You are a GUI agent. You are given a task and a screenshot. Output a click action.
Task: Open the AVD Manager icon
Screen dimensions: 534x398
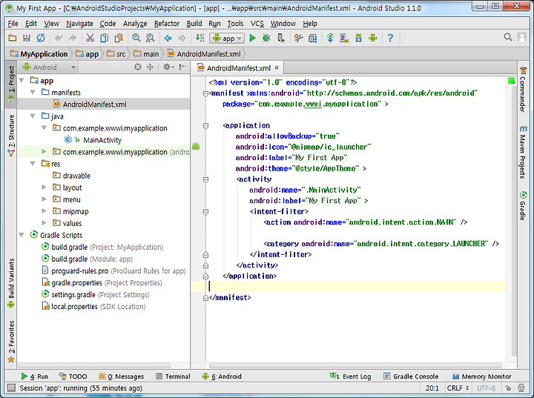point(344,38)
